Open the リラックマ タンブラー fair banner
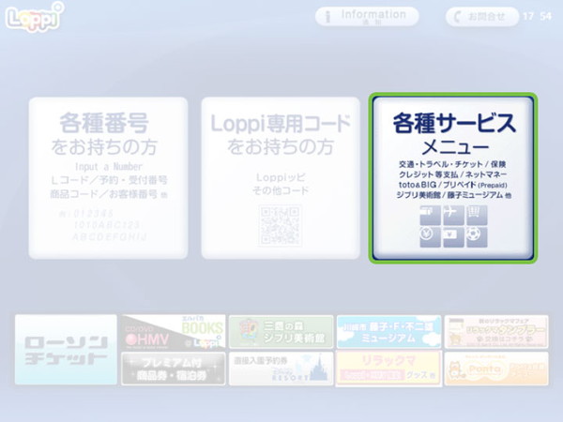 pyautogui.click(x=496, y=332)
